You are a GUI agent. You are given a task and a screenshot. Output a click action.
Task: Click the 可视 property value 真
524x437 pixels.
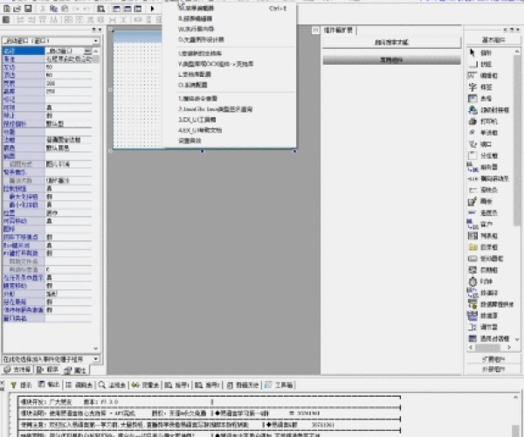pyautogui.click(x=68, y=108)
